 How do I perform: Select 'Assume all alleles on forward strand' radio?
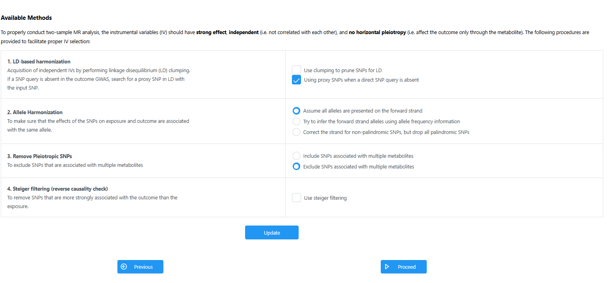(x=296, y=111)
